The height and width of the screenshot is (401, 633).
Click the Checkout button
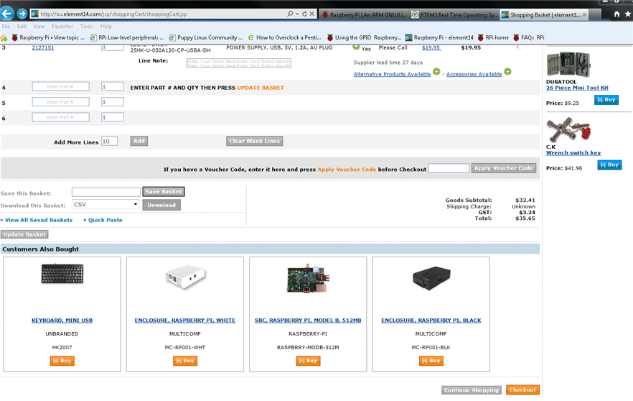(x=522, y=390)
